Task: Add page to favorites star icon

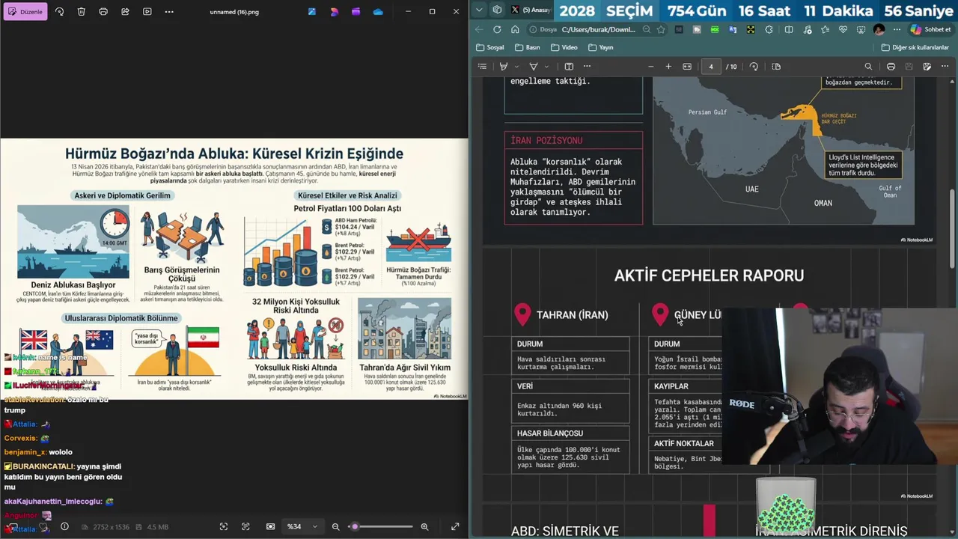Action: pos(661,29)
